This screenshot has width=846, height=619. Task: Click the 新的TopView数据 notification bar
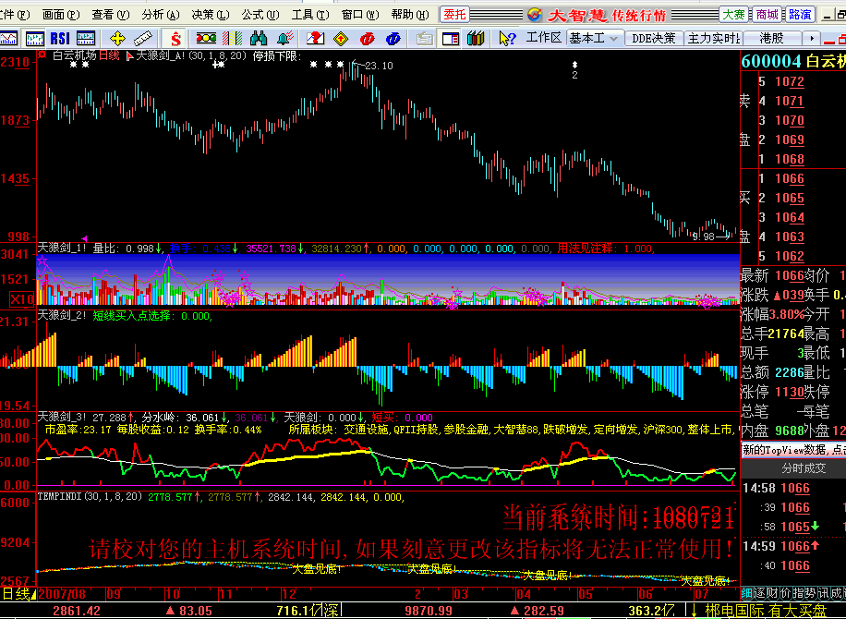pos(793,450)
